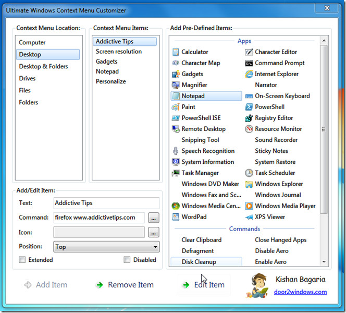The height and width of the screenshot is (313, 346).
Task: Click the Remove Item button
Action: coord(125,285)
